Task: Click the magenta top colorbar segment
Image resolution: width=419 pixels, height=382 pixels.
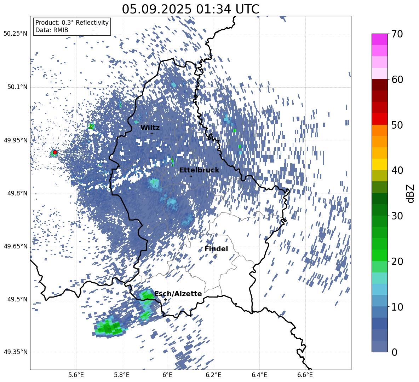Action: tap(379, 39)
